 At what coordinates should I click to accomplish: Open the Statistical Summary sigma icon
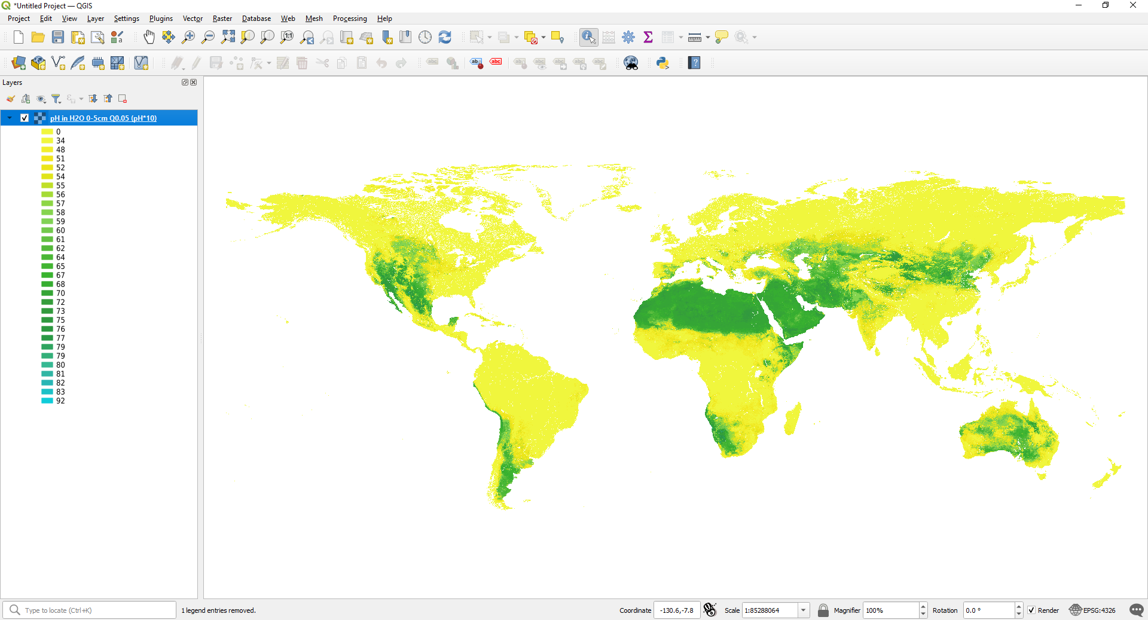click(648, 37)
